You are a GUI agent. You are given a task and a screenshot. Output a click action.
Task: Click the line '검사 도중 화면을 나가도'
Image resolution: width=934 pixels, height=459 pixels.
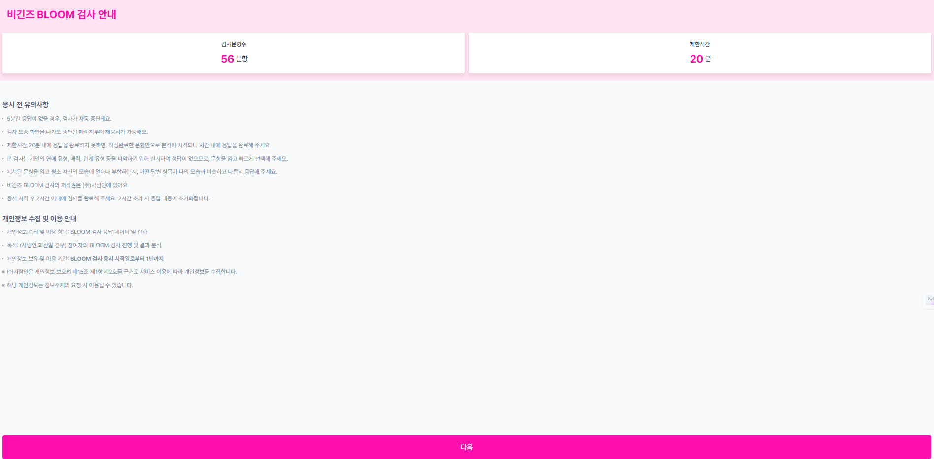[77, 132]
